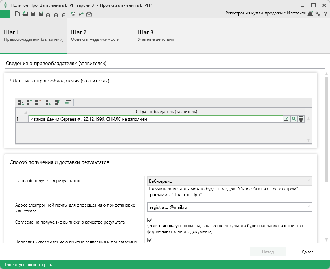330x269 pixels.
Task: Click the envelope send icon in toolbar
Action: pyautogui.click(x=89, y=14)
